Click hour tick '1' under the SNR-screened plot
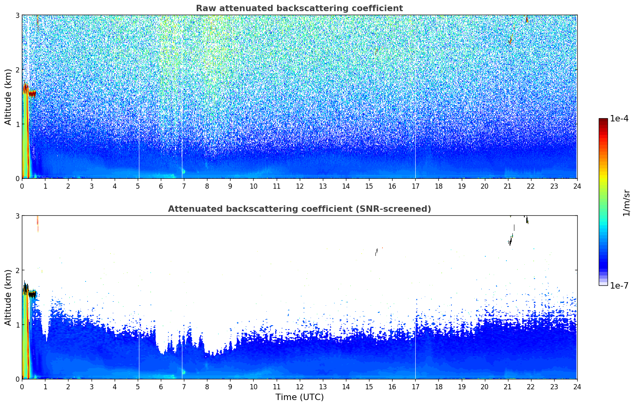The image size is (635, 406). click(x=45, y=386)
